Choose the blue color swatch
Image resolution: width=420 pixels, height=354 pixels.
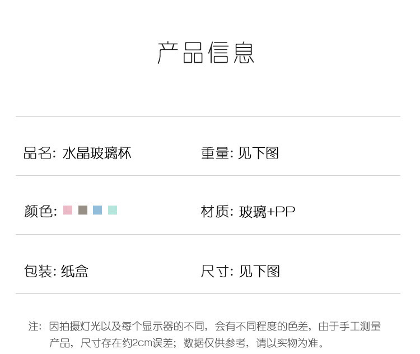point(97,210)
